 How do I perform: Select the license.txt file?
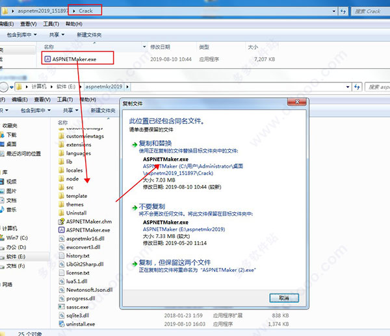point(74,272)
